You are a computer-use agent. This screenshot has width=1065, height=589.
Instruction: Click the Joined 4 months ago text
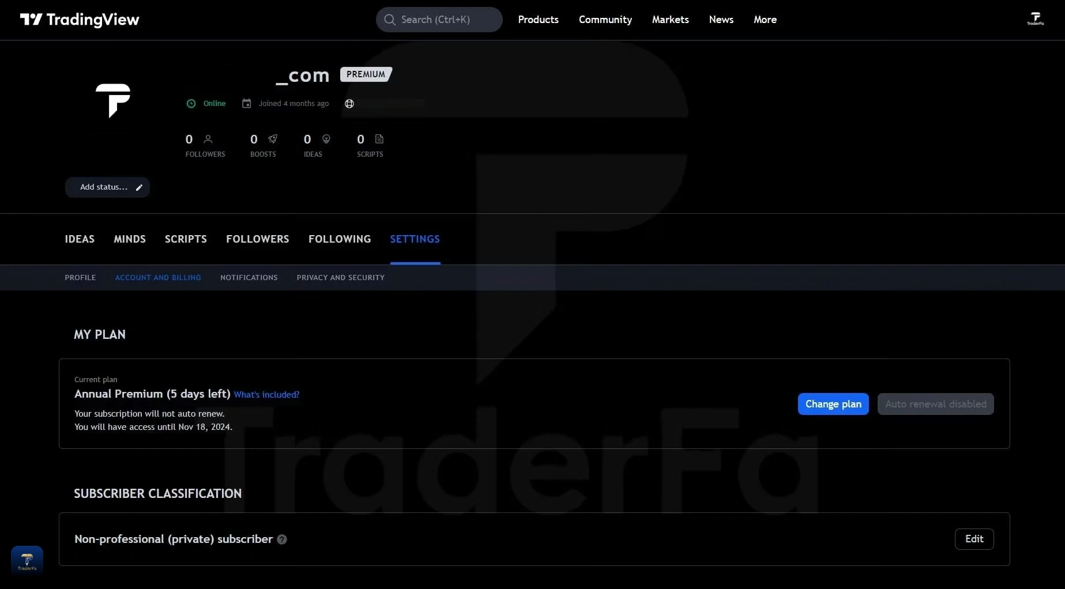293,104
